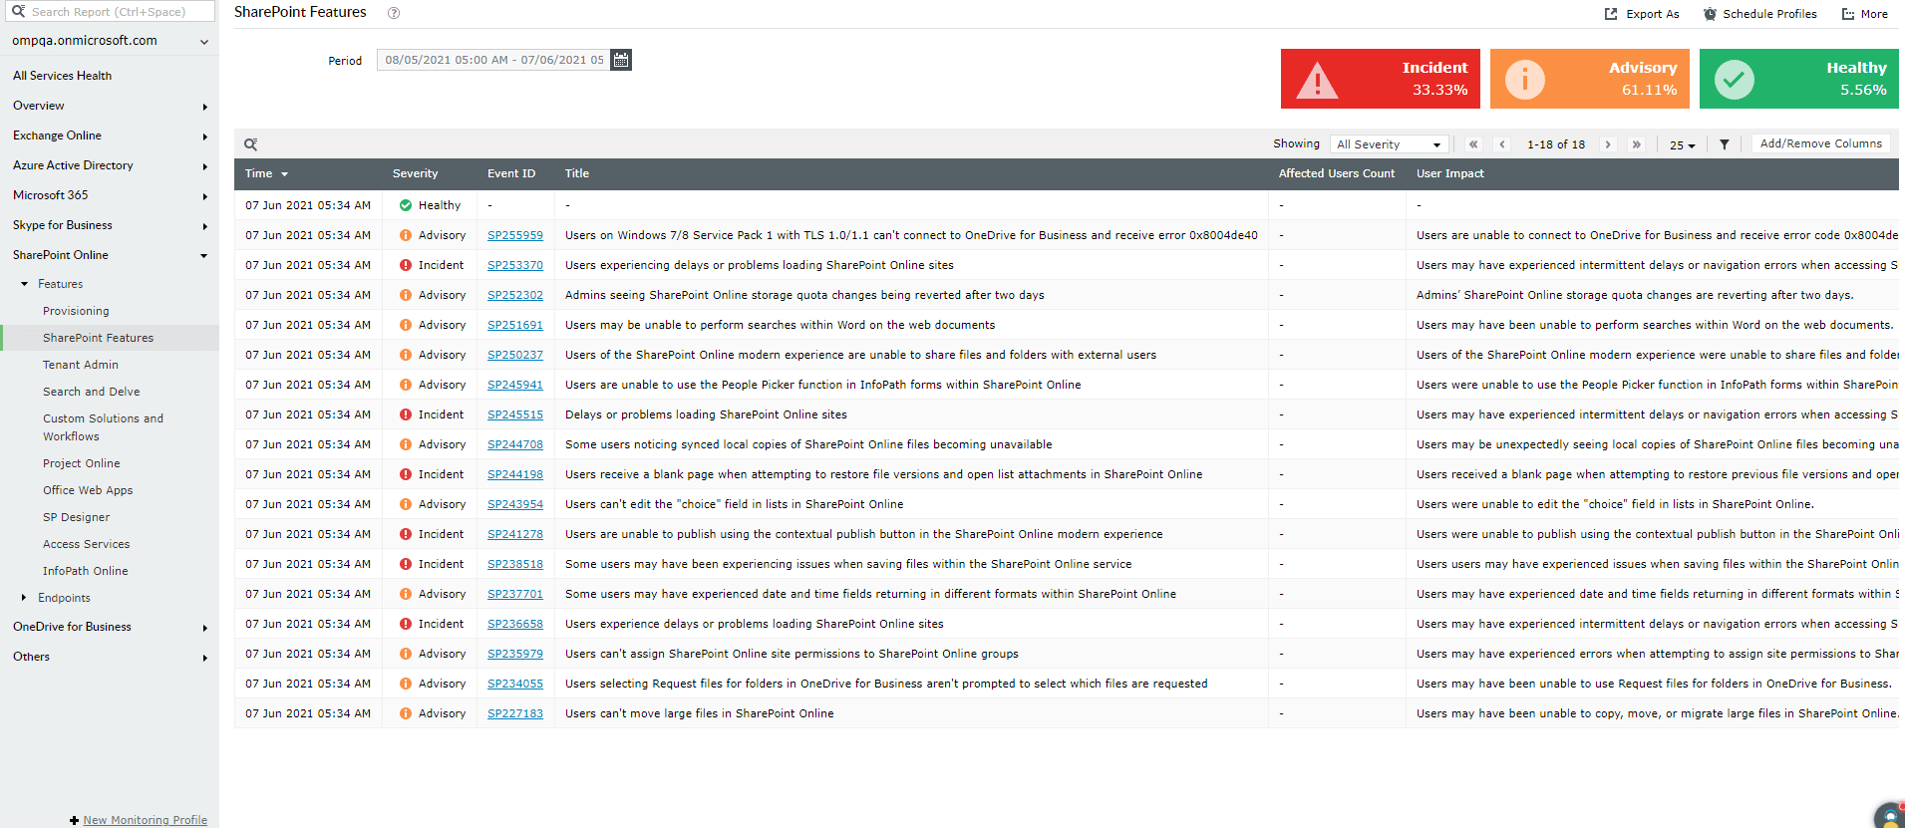Go to the previous page of results

pos(1502,144)
